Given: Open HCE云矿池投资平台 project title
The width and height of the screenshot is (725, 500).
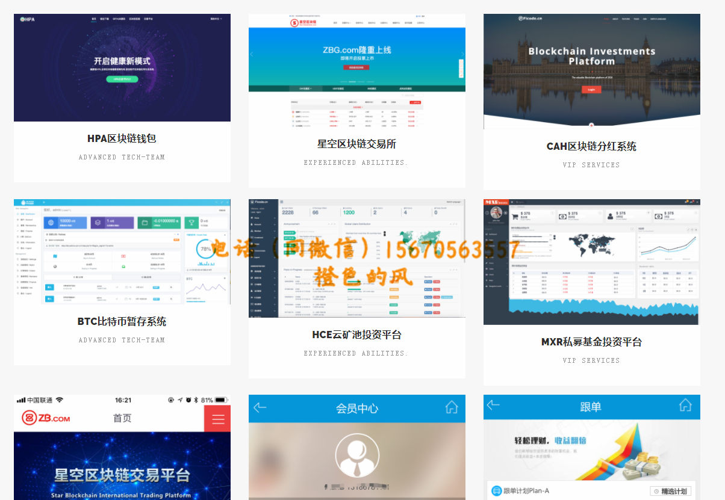Looking at the screenshot, I should 356,335.
